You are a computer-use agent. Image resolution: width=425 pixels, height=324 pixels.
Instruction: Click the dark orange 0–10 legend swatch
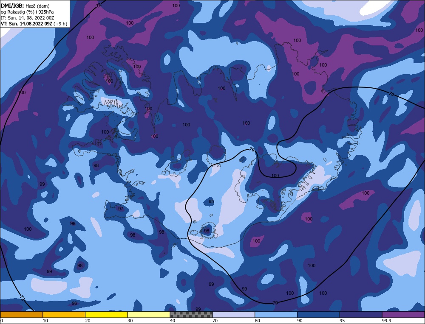[21, 315]
